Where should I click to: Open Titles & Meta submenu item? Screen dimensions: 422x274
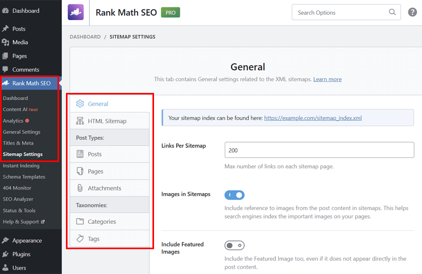point(18,143)
